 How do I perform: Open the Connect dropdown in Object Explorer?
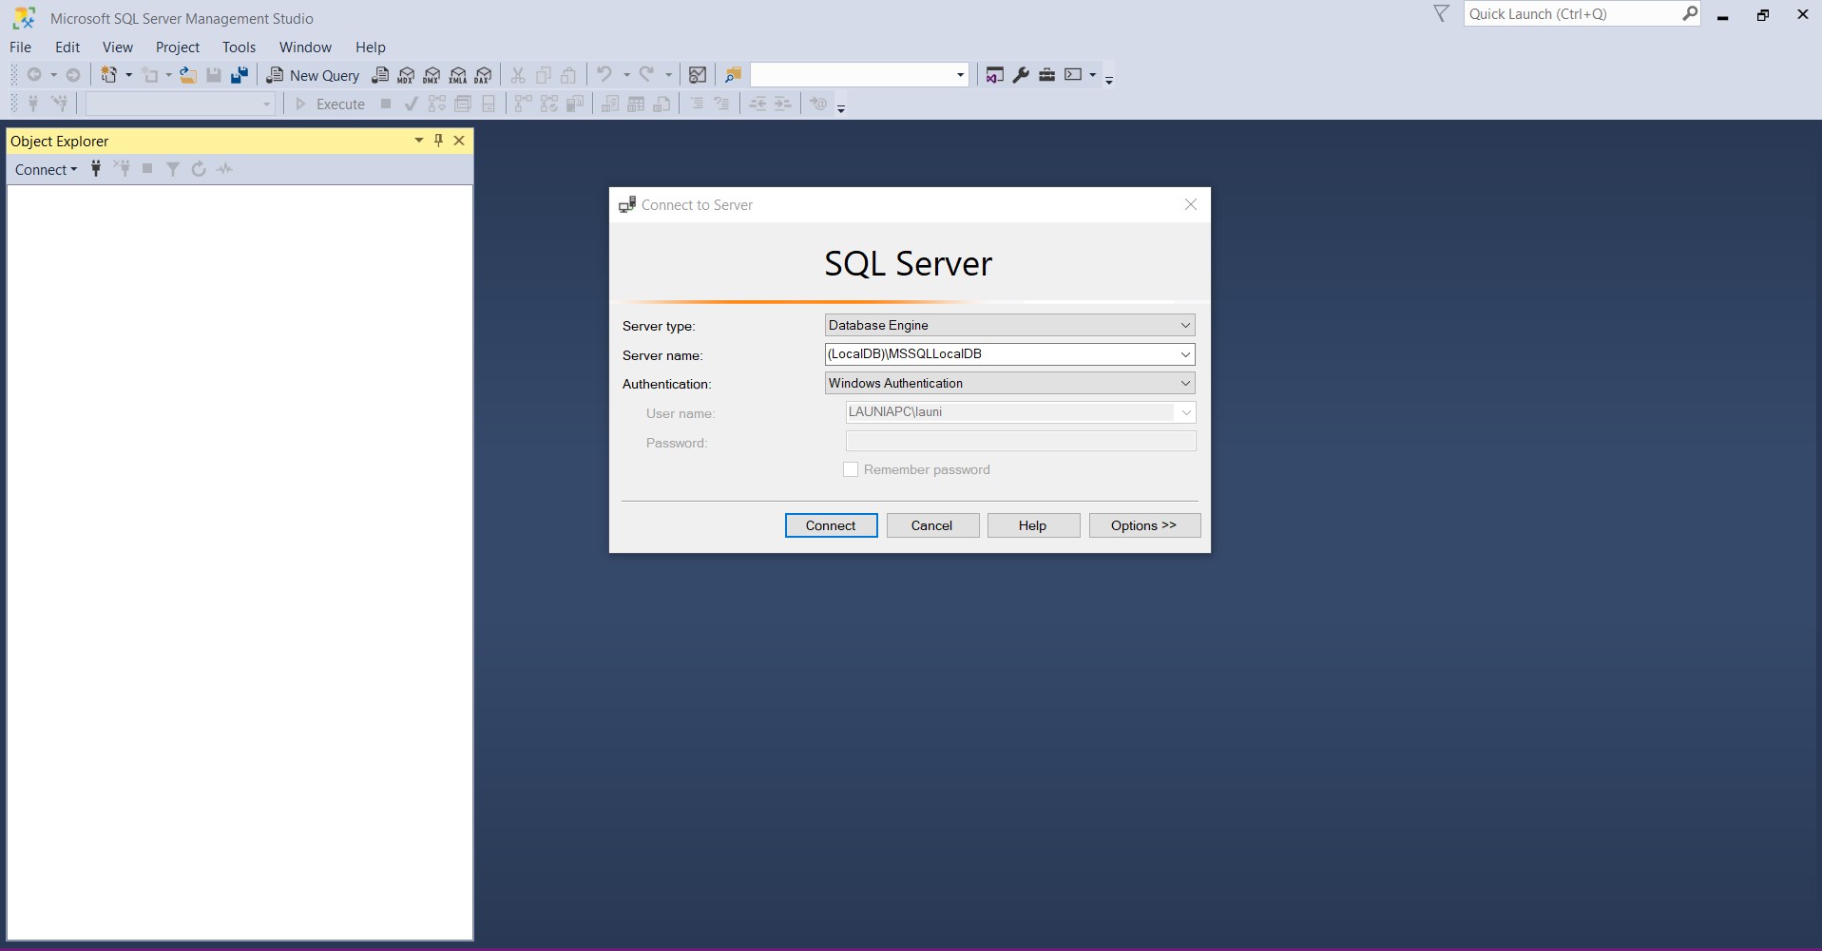(46, 169)
